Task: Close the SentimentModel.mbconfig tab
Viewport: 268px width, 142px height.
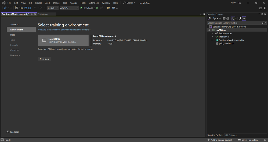Action: coord(35,14)
